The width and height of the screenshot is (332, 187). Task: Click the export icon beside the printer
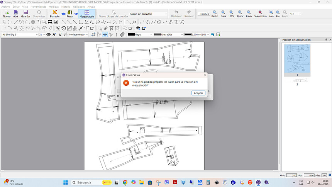pyautogui.click(x=144, y=28)
